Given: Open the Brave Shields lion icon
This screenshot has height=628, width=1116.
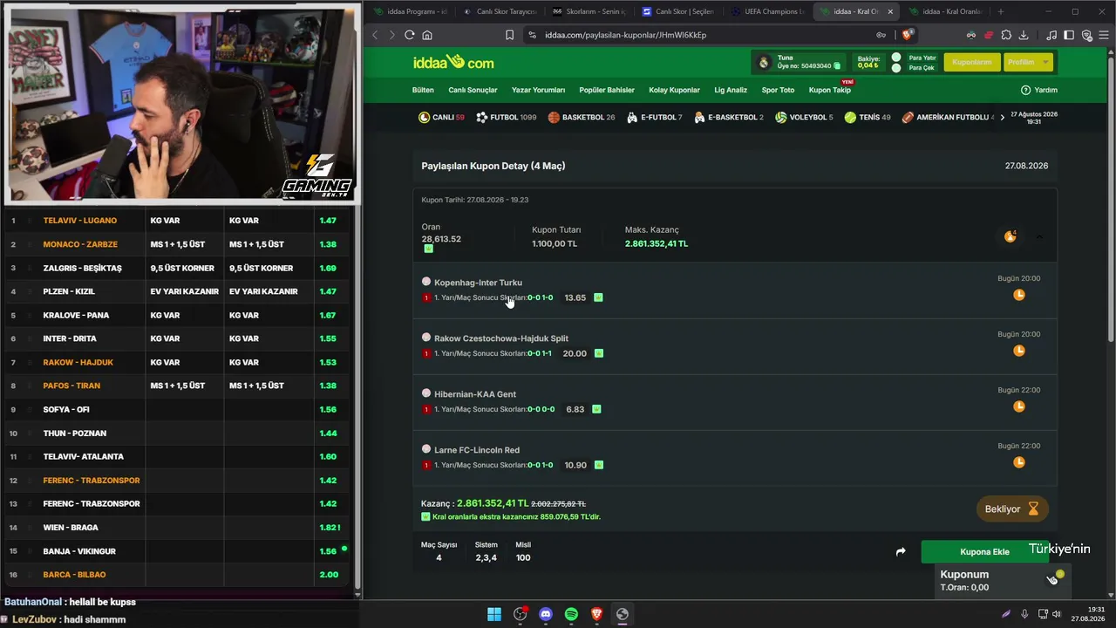Looking at the screenshot, I should click(907, 35).
